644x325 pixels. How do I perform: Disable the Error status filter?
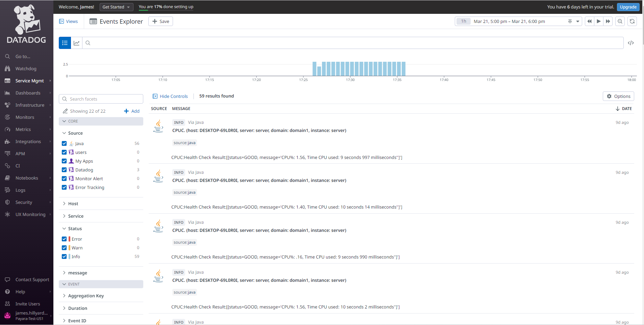(64, 239)
